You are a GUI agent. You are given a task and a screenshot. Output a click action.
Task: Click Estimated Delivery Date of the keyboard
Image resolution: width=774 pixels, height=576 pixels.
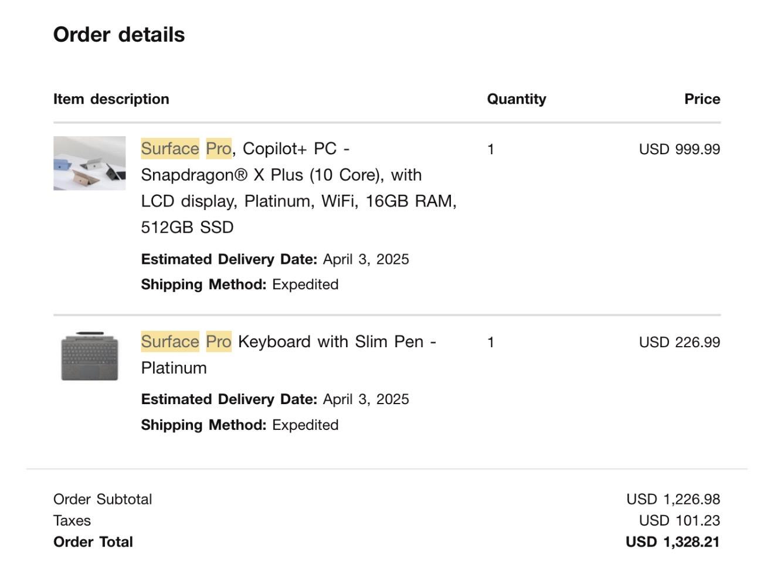coord(275,399)
